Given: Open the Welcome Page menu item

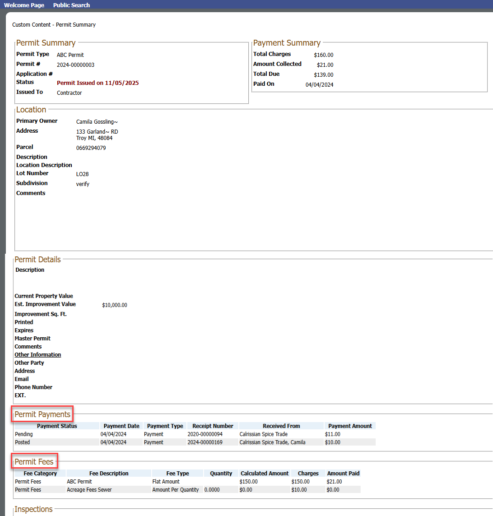Looking at the screenshot, I should click(x=24, y=5).
